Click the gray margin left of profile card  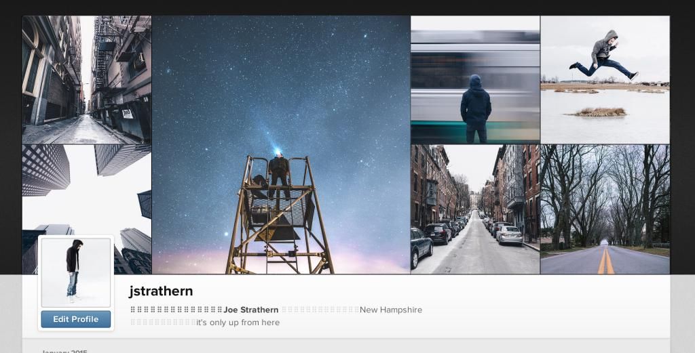[10, 305]
